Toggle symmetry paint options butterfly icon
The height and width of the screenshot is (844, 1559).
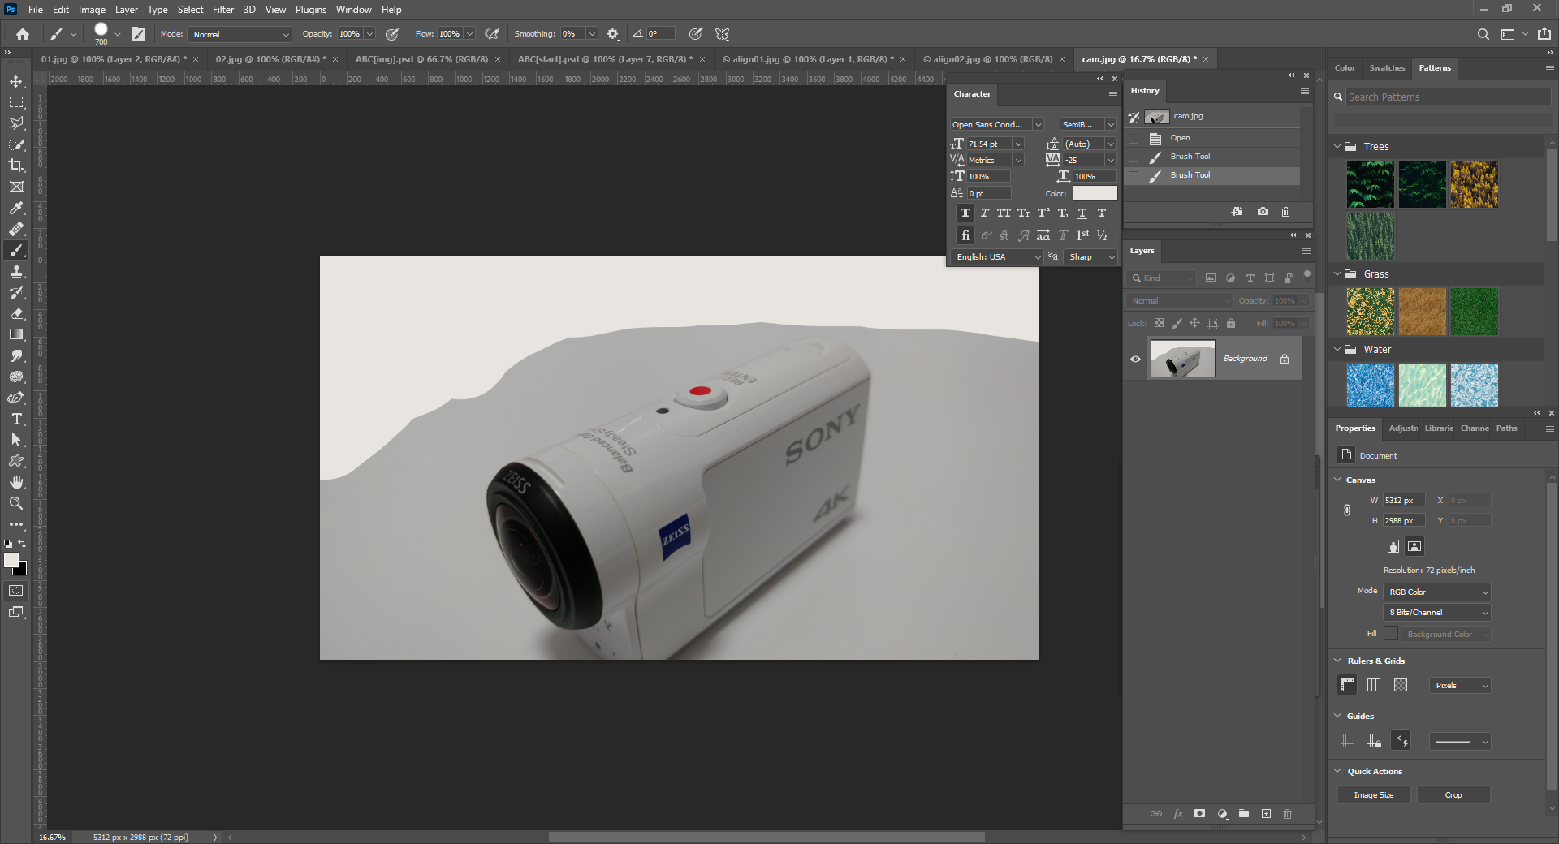click(722, 34)
